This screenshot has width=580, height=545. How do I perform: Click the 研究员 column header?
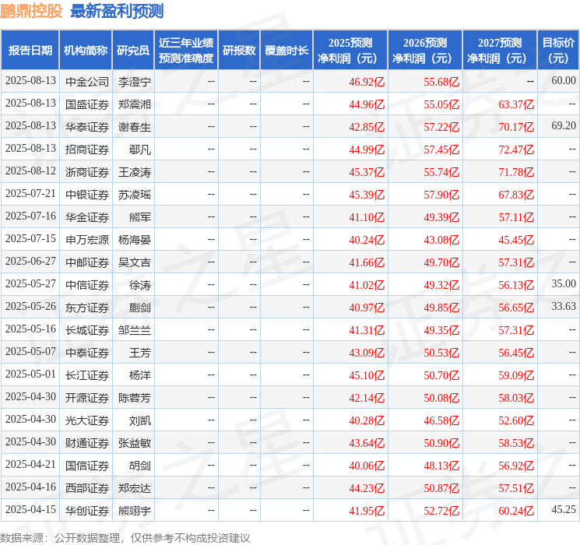133,51
